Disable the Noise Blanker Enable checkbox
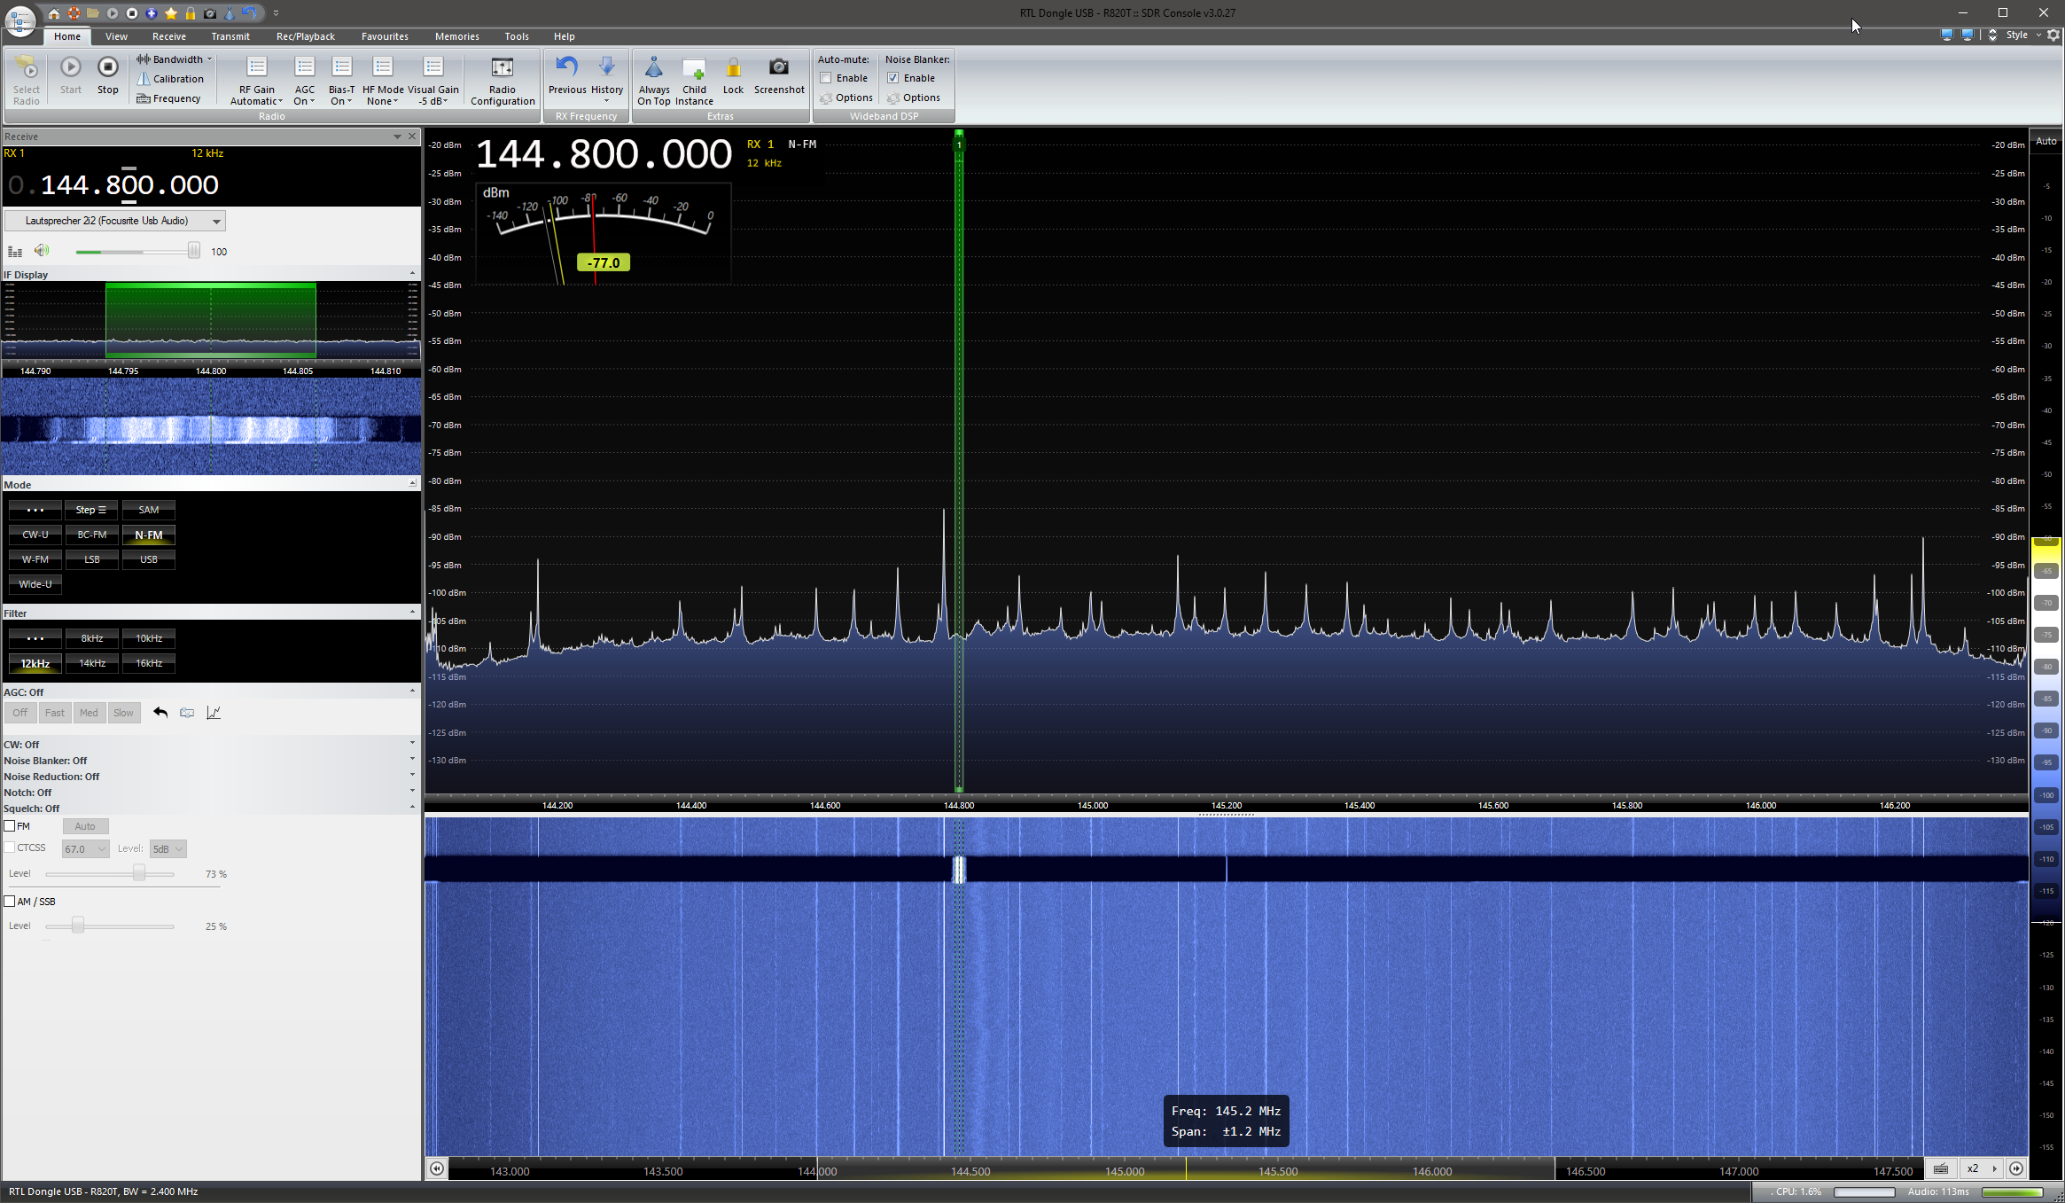Screen dimensions: 2065x1203 [x=893, y=78]
